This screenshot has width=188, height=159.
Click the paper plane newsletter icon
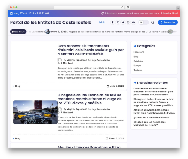(x=102, y=14)
